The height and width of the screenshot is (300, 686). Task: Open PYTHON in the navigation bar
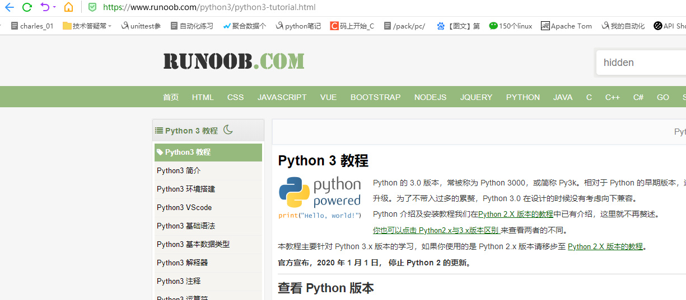[x=523, y=97]
